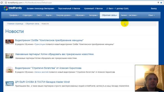The image size is (164, 92).
Task: Click the Стратегия богатства thumbnail
Action: click(9, 70)
